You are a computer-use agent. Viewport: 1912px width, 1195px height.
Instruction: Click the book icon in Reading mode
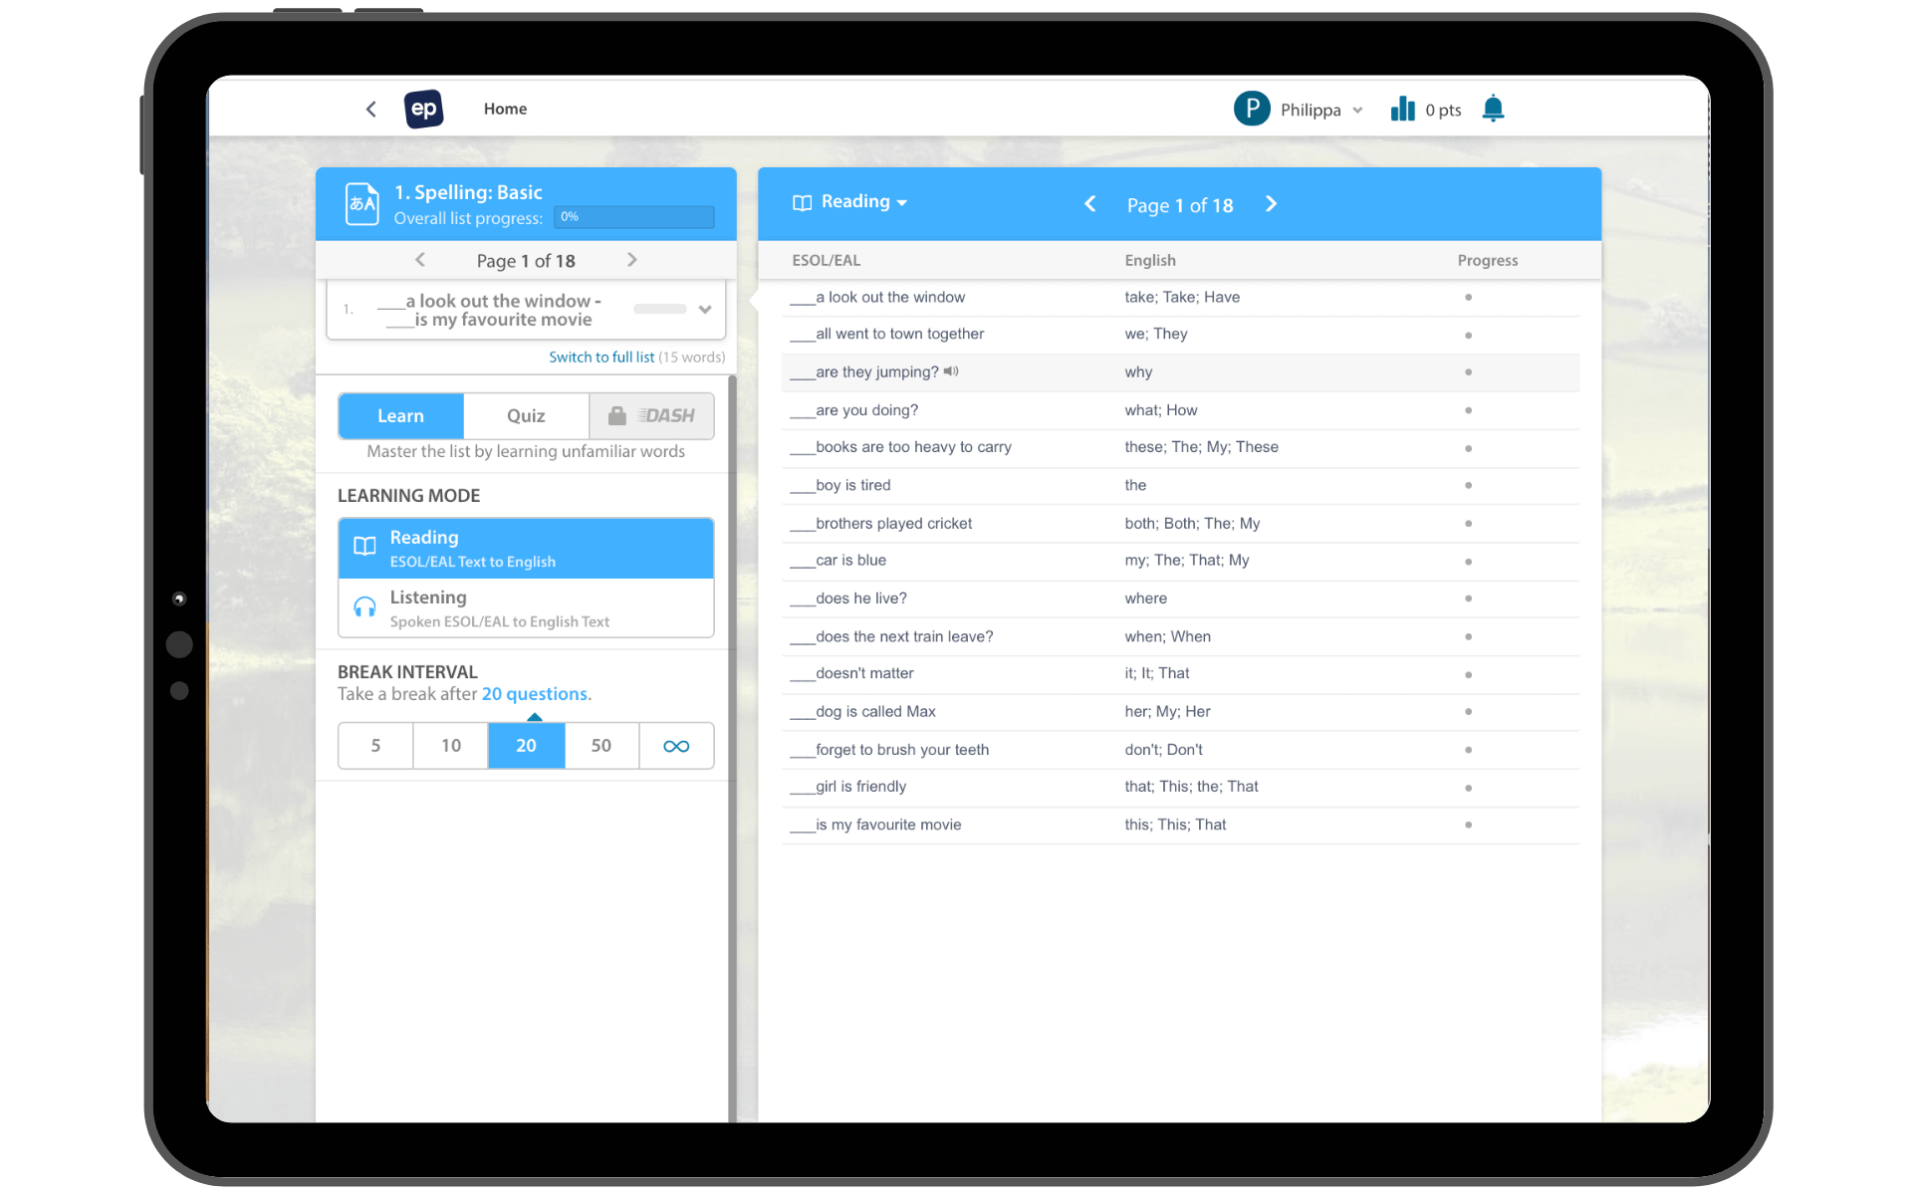click(364, 546)
